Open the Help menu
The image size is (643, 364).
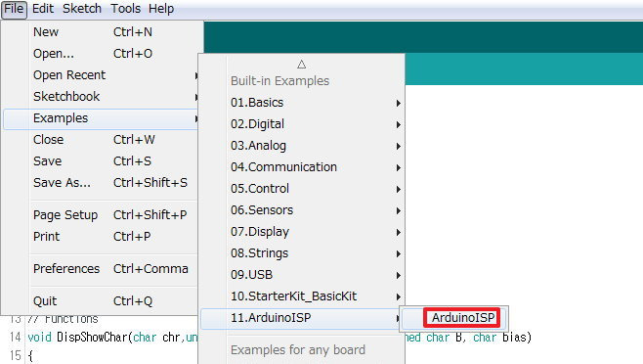click(161, 9)
